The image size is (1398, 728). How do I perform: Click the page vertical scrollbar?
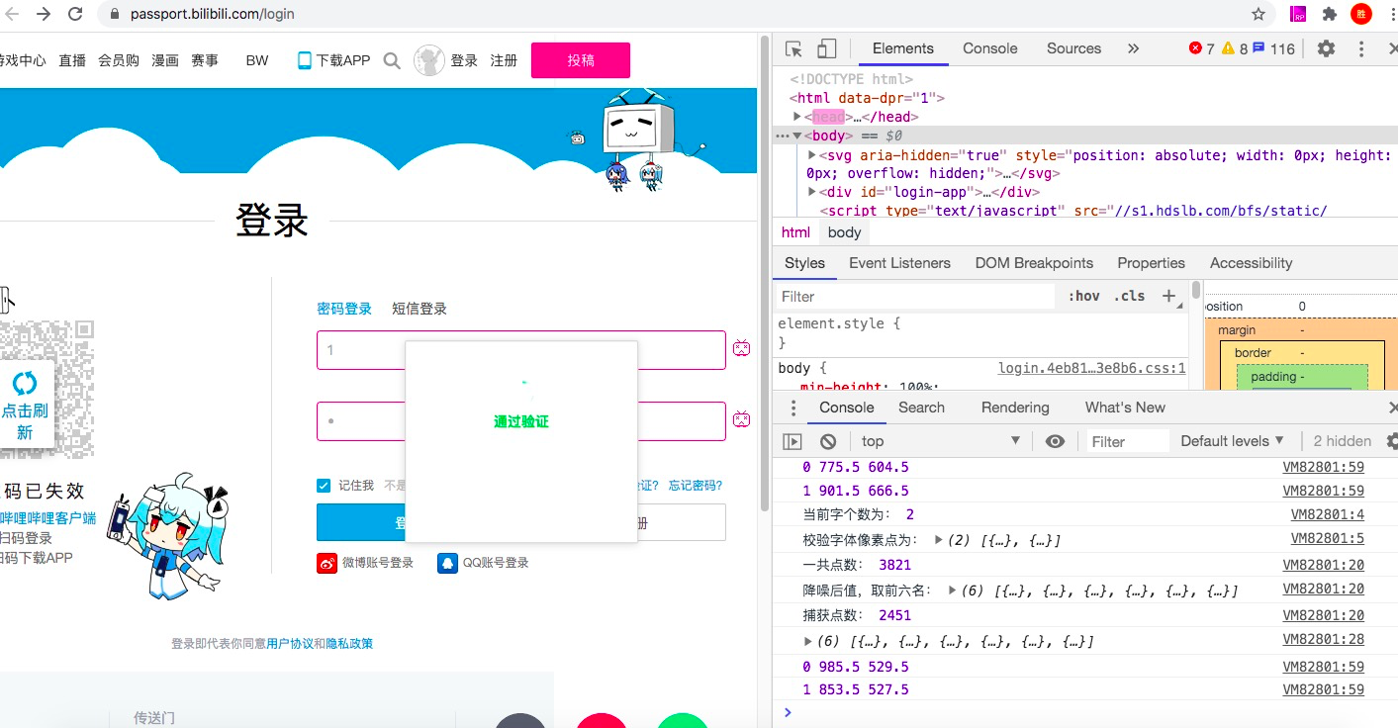pos(764,272)
